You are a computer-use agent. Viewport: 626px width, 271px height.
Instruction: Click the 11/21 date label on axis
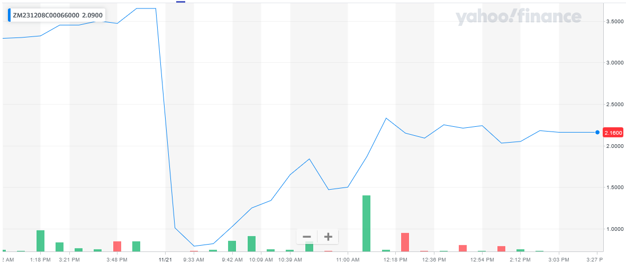(166, 259)
